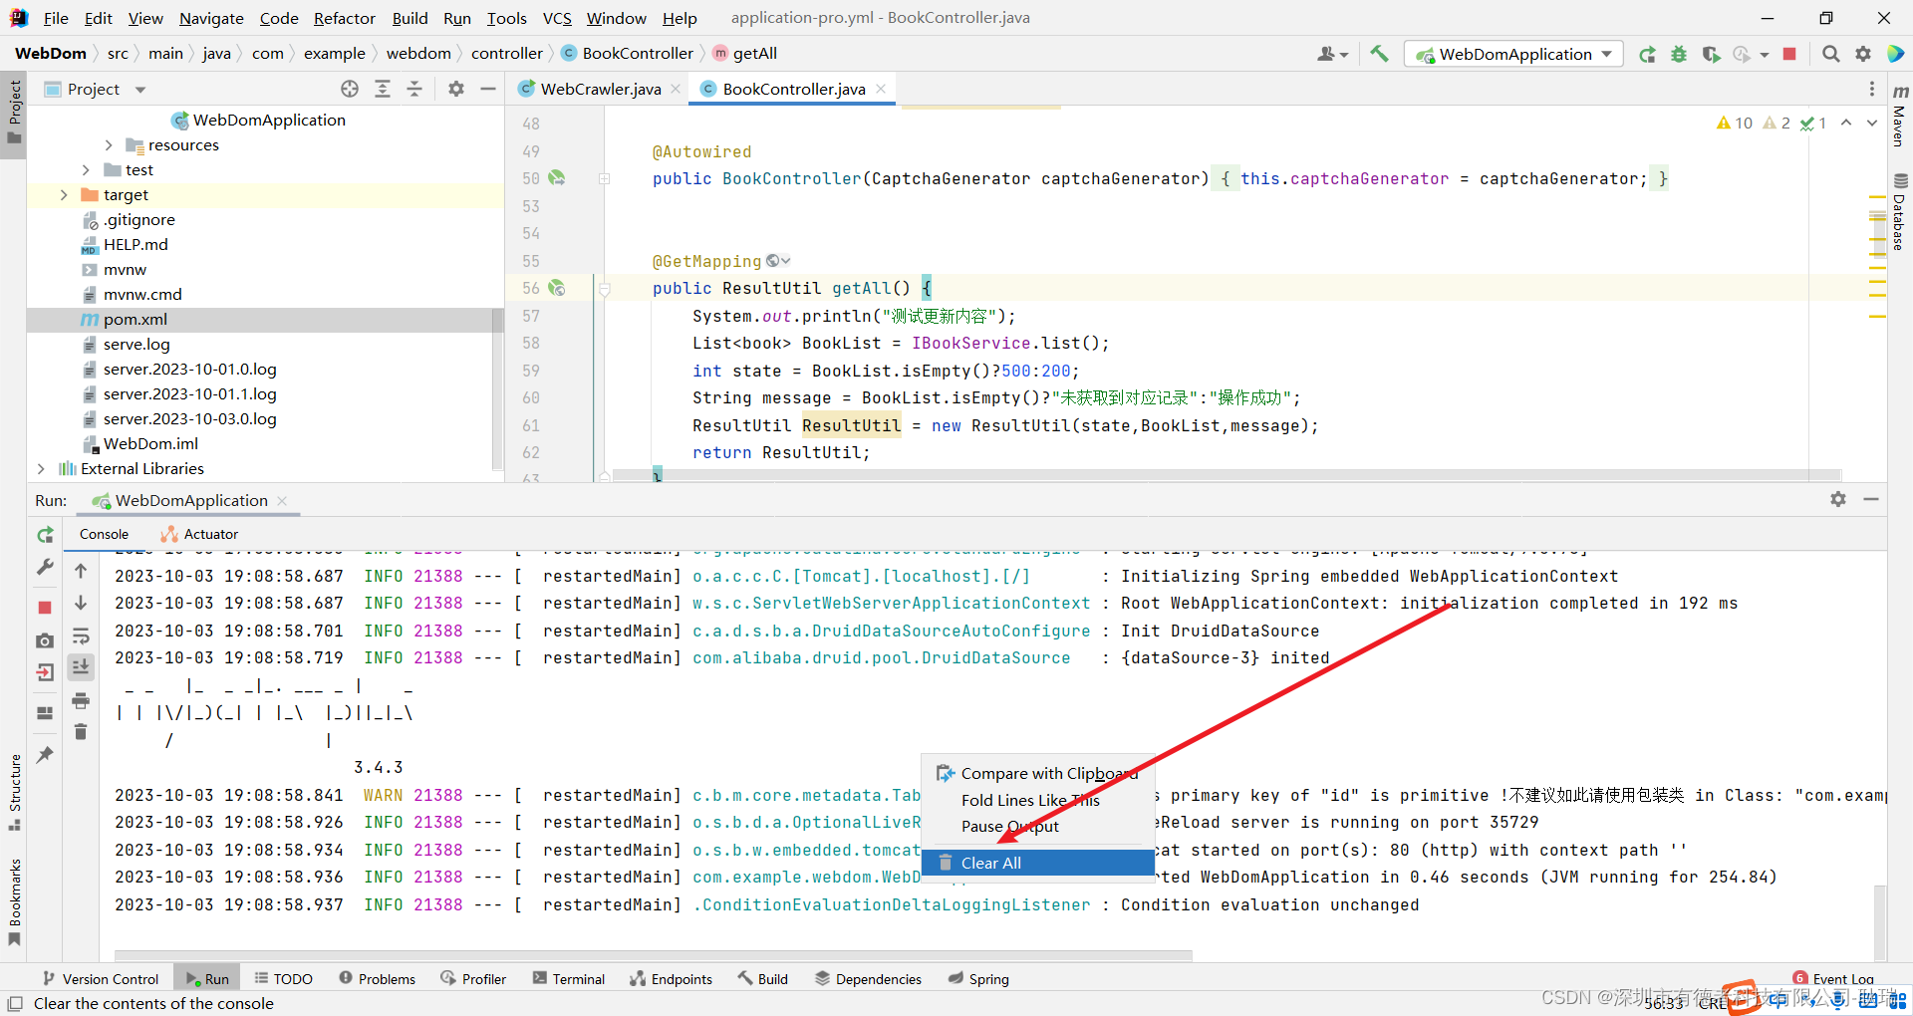The width and height of the screenshot is (1913, 1016).
Task: Open the Spring tool window
Action: 978,979
